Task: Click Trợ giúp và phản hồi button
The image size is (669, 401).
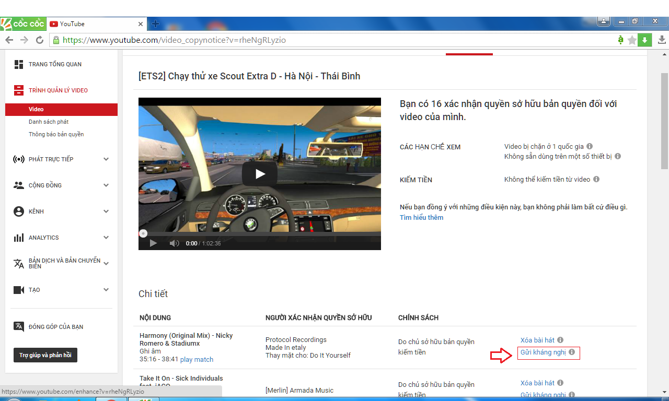Action: [45, 355]
